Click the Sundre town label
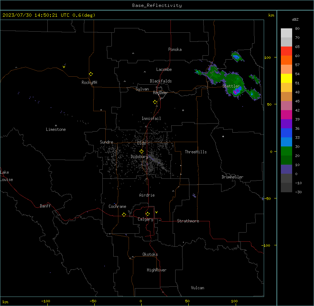The height and width of the screenshot is (306, 314). click(x=106, y=142)
